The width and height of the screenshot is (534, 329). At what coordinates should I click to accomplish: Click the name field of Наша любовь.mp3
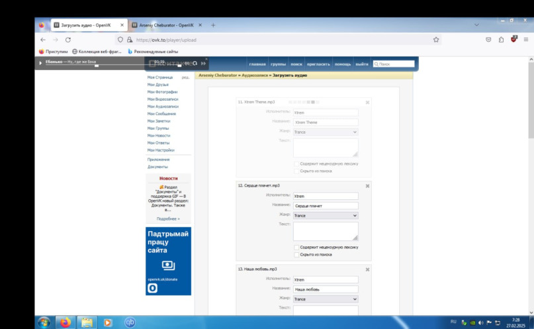tap(325, 289)
